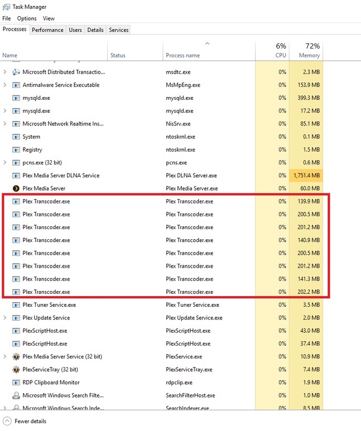Click the Plex Media Server chevron icon
Viewport: 361px width, 431px height.
click(x=16, y=188)
